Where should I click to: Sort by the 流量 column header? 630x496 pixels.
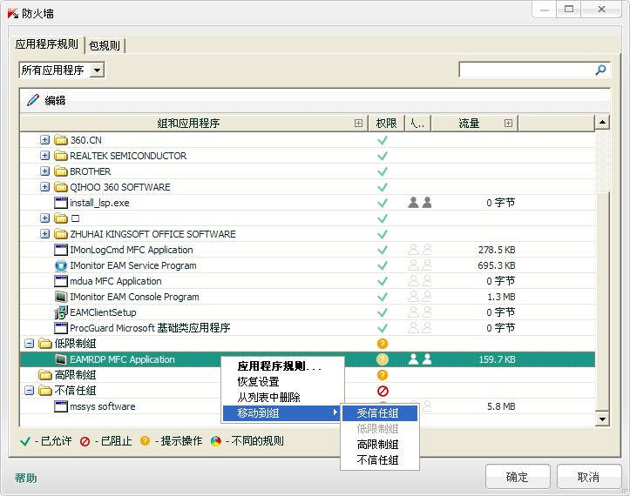(x=475, y=124)
